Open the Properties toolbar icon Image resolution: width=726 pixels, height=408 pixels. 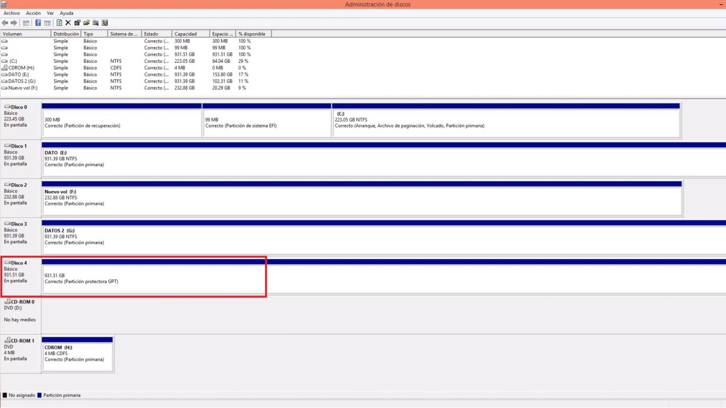point(78,23)
